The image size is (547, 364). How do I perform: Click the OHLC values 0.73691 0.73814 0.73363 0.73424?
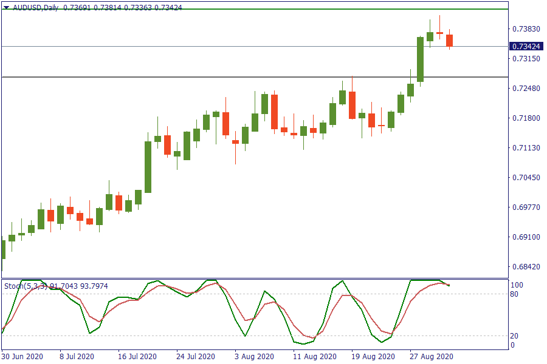(x=122, y=7)
